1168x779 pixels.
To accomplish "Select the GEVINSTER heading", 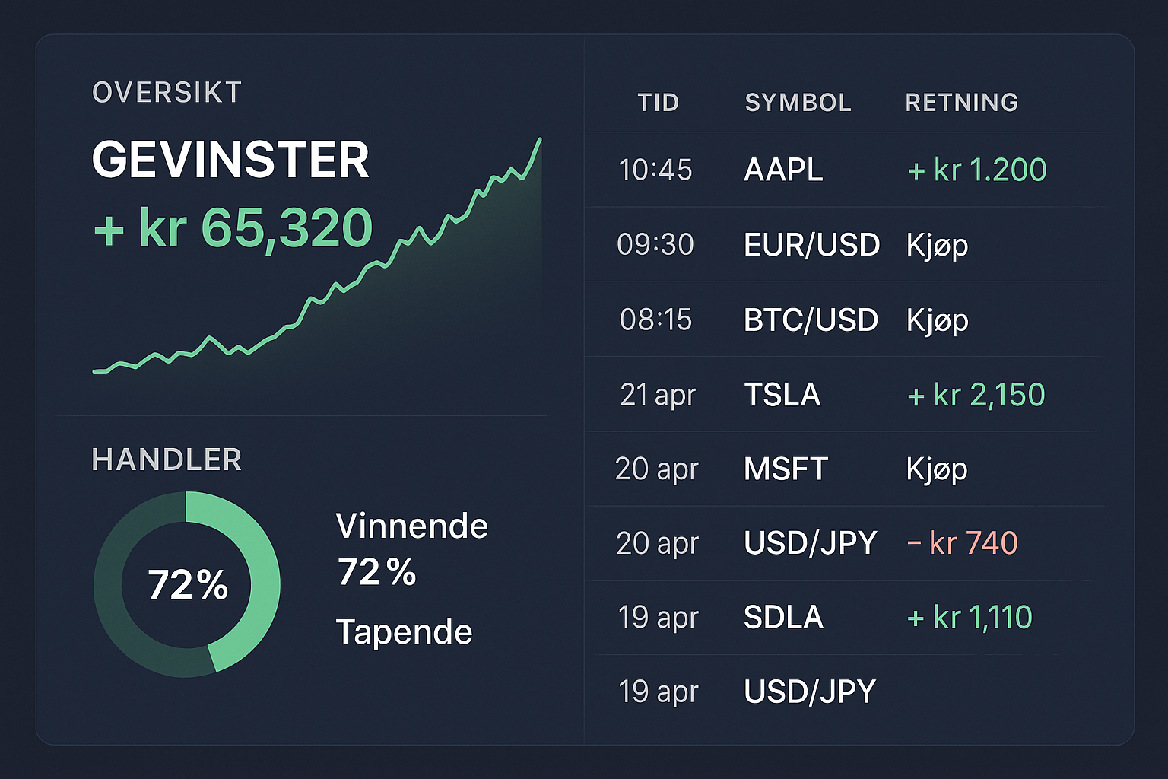I will [x=230, y=160].
